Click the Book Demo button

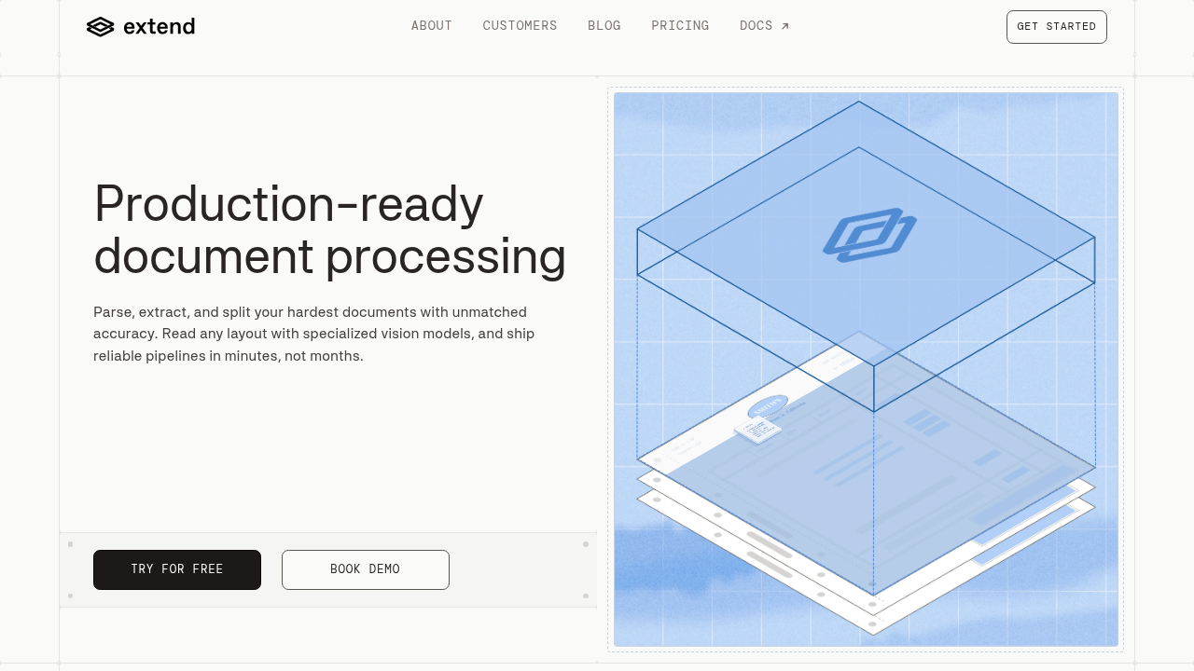click(x=366, y=569)
